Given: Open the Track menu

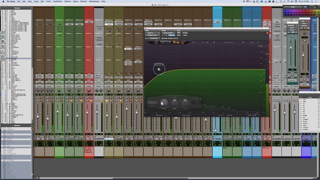Looking at the screenshot, I should pos(36,1).
